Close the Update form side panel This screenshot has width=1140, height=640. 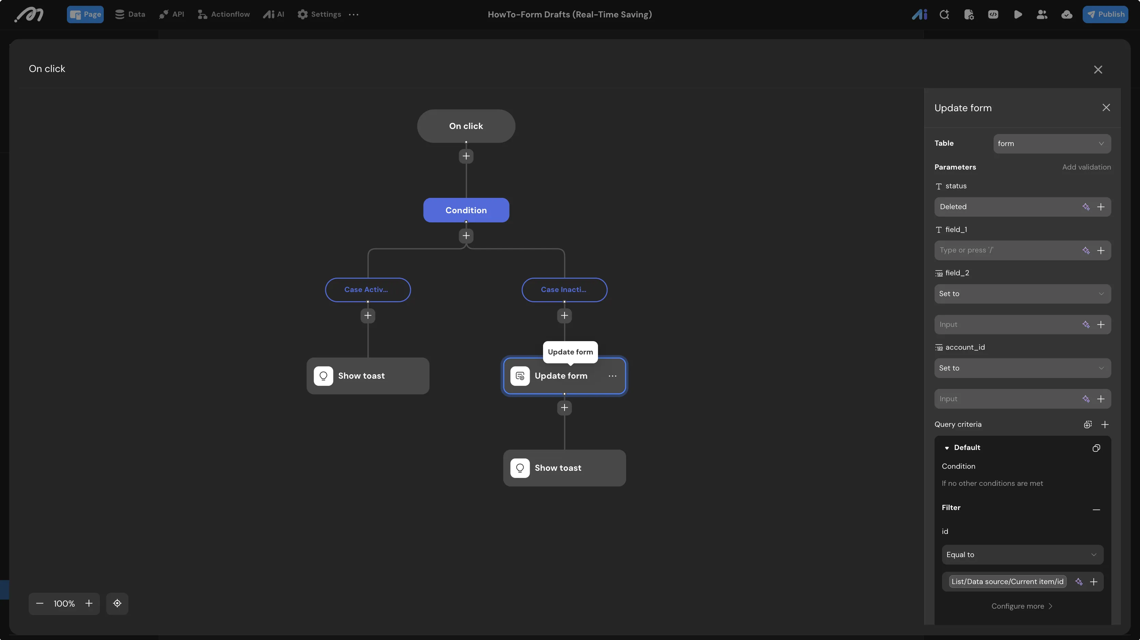click(1106, 108)
